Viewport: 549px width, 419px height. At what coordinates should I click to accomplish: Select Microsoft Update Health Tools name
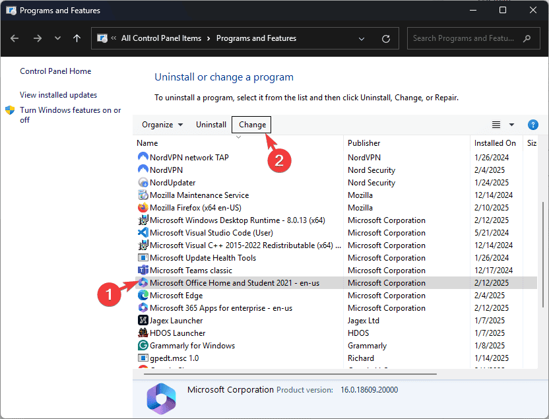coord(203,258)
